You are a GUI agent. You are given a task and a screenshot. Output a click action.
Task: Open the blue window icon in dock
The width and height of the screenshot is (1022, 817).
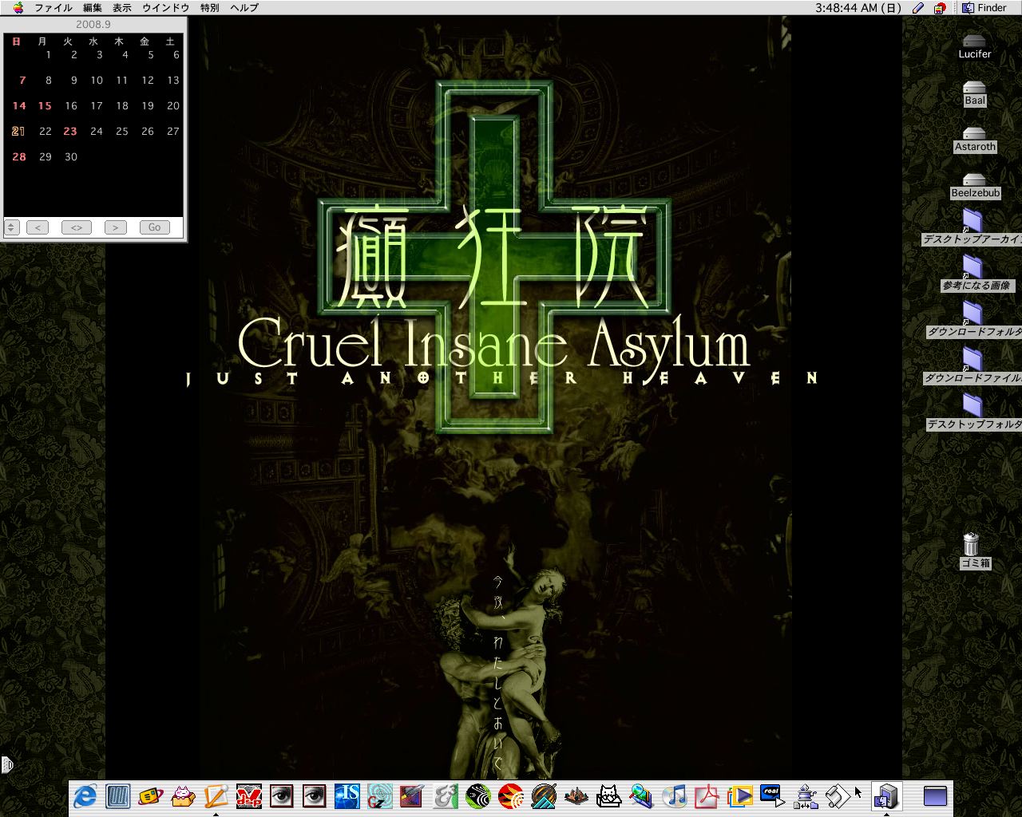(x=935, y=796)
